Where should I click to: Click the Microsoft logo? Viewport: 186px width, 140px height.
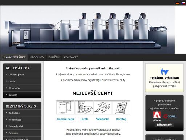tap(164, 125)
